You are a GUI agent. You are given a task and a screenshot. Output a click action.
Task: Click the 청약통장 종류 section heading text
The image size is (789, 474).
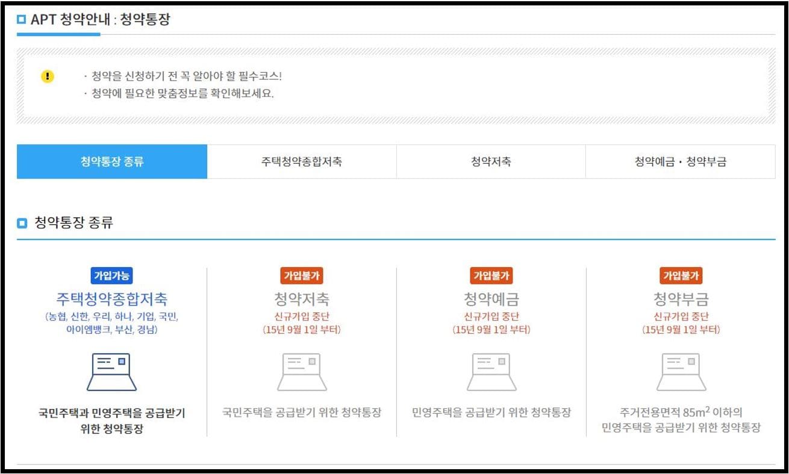[73, 223]
